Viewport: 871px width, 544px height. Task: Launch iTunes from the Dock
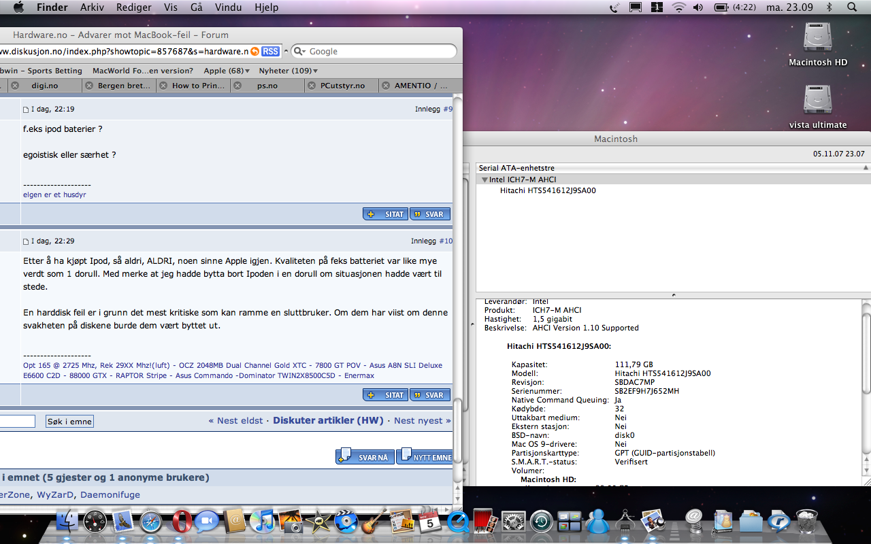click(x=262, y=522)
